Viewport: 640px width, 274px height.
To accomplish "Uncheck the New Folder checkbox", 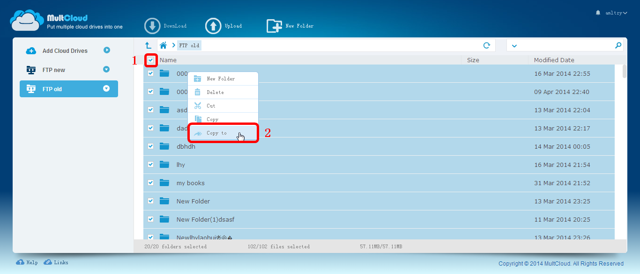I will click(151, 201).
